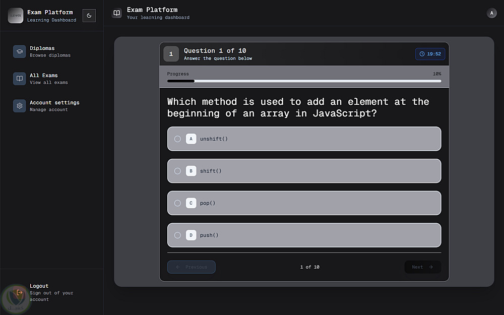The image size is (504, 315).
Task: Select the radio button for pop()
Action: (177, 203)
